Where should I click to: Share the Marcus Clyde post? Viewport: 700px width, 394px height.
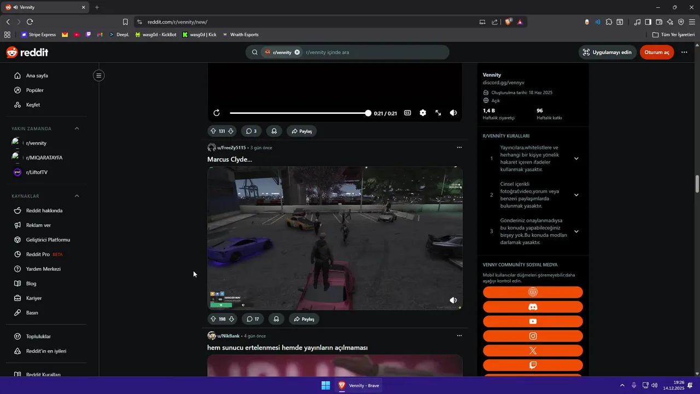pyautogui.click(x=304, y=319)
